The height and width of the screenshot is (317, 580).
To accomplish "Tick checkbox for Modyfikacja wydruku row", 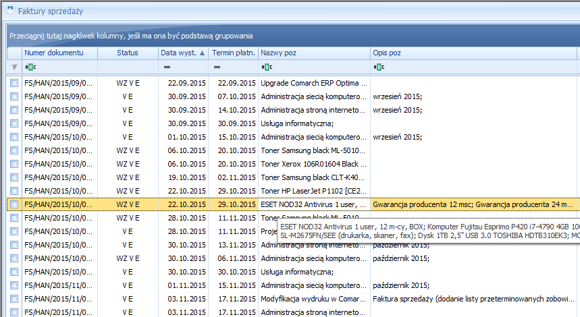I will point(14,299).
